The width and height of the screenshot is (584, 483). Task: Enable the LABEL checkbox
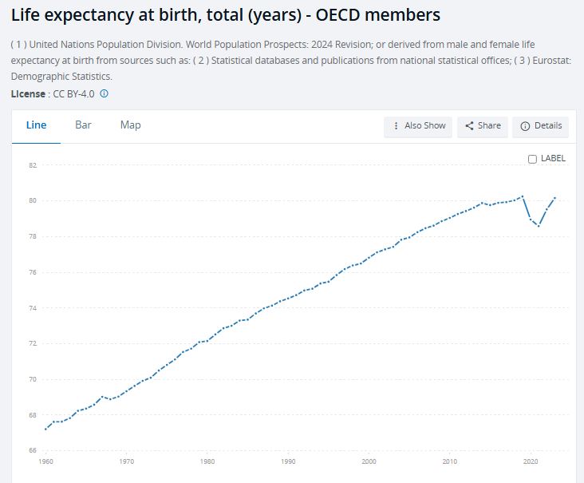point(533,159)
